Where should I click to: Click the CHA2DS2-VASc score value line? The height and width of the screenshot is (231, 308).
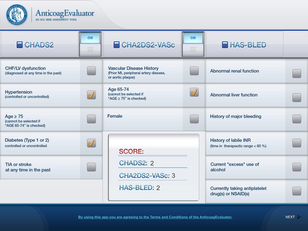[147, 175]
